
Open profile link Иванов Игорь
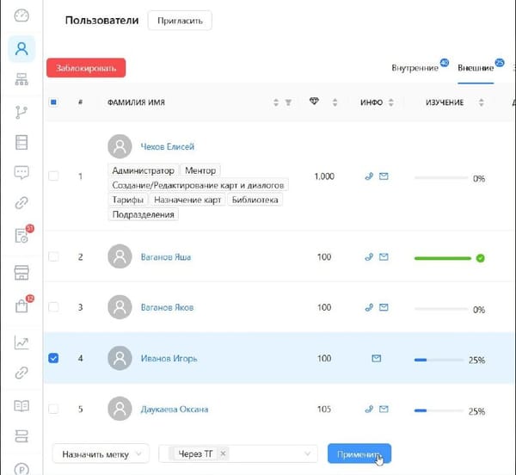pos(169,358)
